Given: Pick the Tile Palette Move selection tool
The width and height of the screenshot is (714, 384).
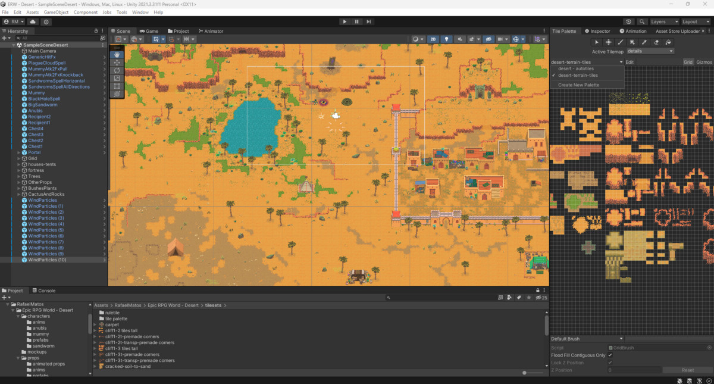Looking at the screenshot, I should 609,42.
